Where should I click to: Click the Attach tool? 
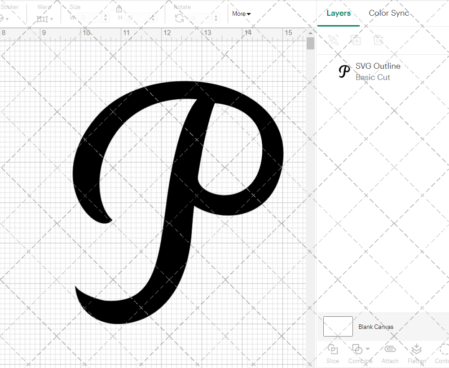[390, 354]
